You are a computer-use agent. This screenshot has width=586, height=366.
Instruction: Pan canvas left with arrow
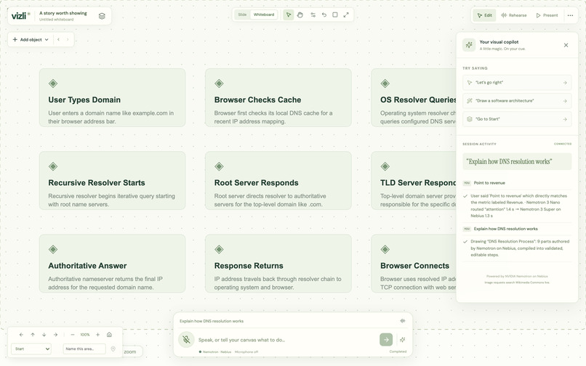[x=21, y=335]
